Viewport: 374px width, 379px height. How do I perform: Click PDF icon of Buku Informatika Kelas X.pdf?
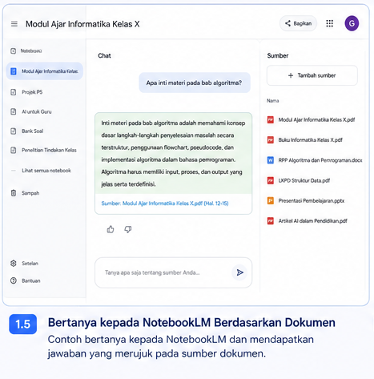[x=271, y=140]
